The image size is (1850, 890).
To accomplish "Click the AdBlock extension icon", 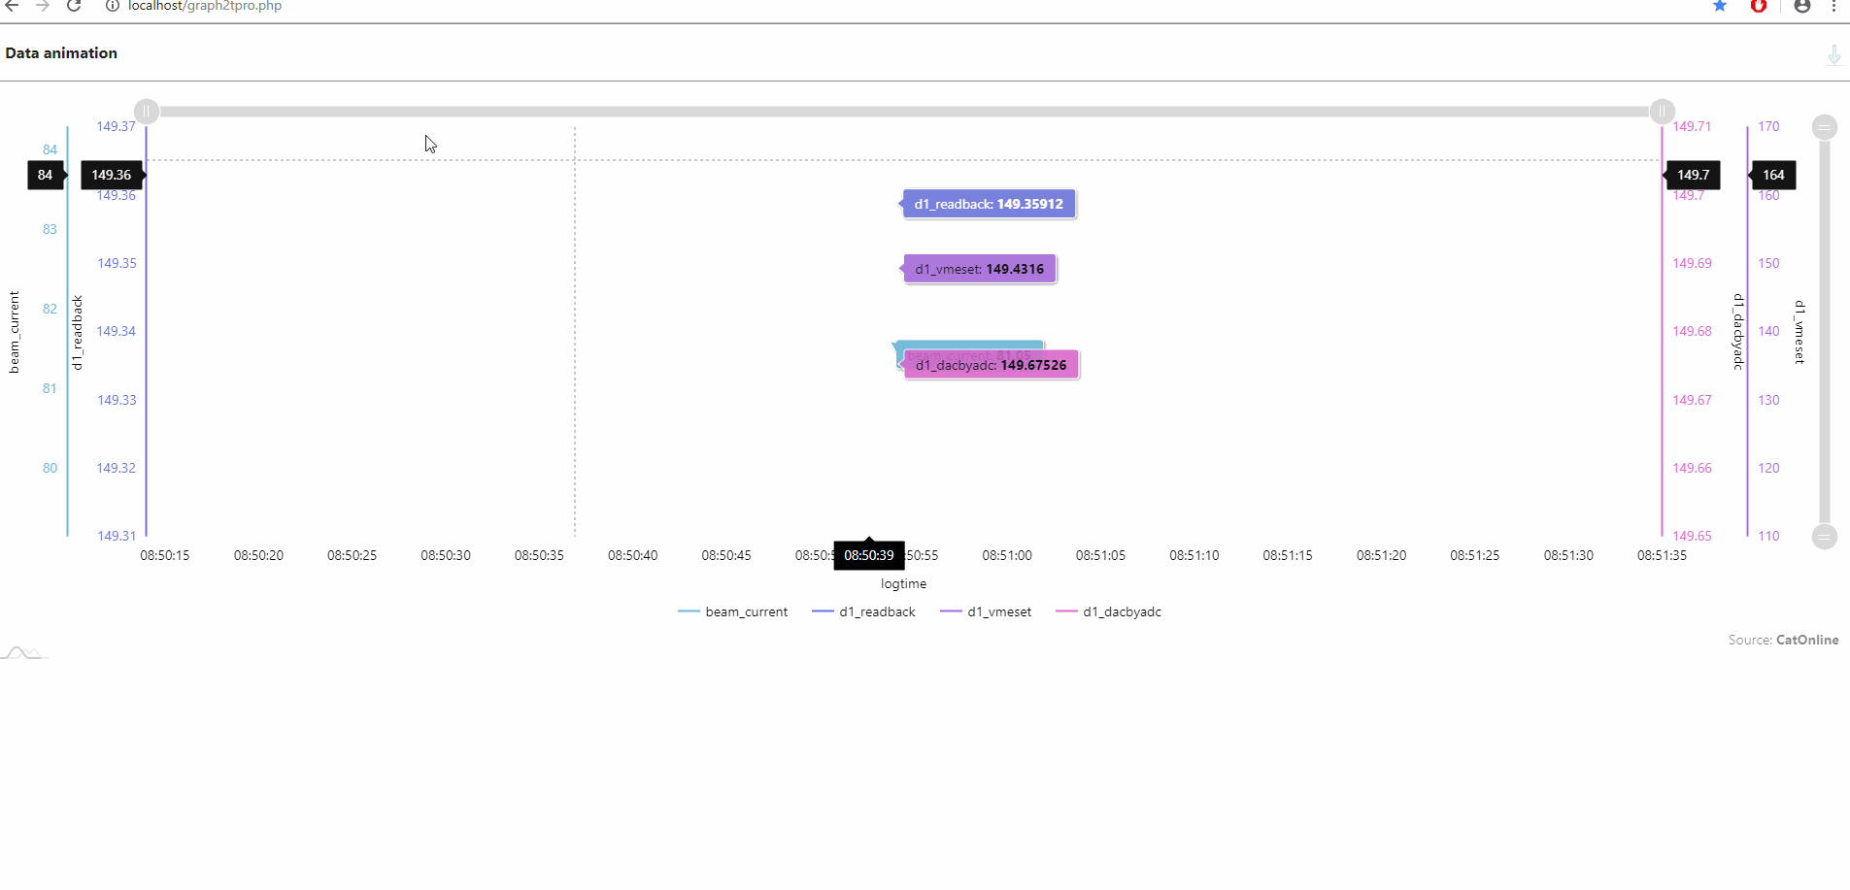I will (1760, 7).
